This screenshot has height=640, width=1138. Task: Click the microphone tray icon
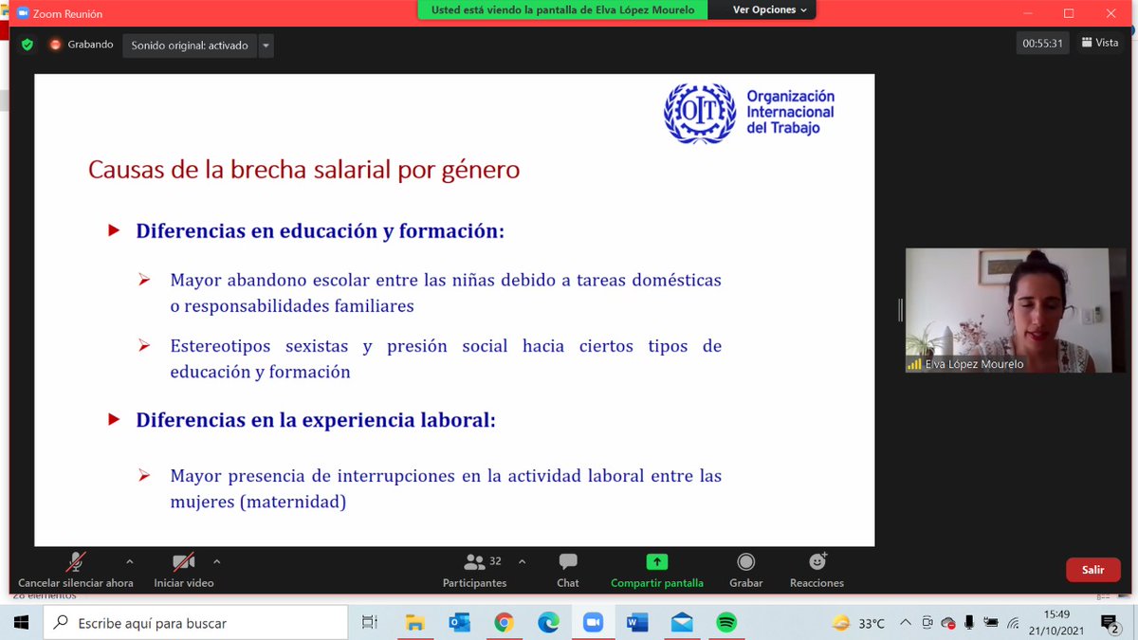(967, 623)
